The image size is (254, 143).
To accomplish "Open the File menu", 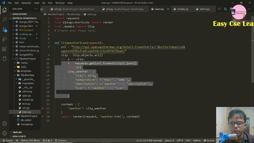I will (x=10, y=3).
